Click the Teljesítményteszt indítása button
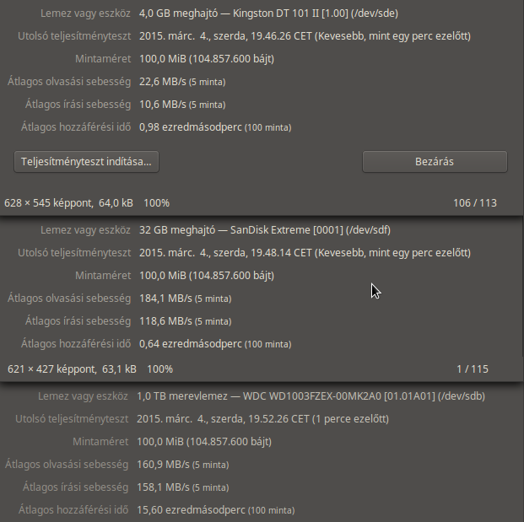The height and width of the screenshot is (522, 524). pyautogui.click(x=86, y=162)
